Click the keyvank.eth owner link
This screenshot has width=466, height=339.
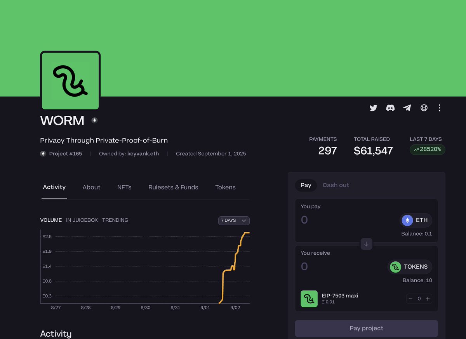tap(143, 154)
